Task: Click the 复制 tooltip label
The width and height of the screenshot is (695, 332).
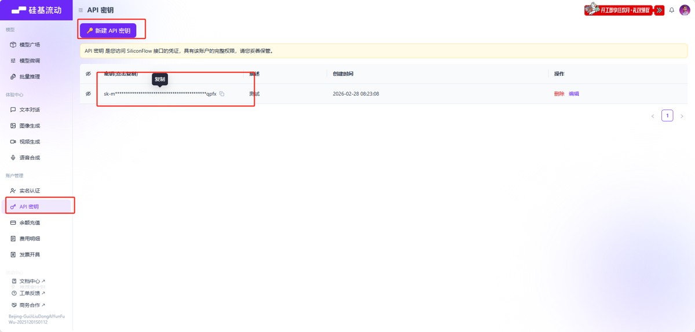Action: [160, 79]
